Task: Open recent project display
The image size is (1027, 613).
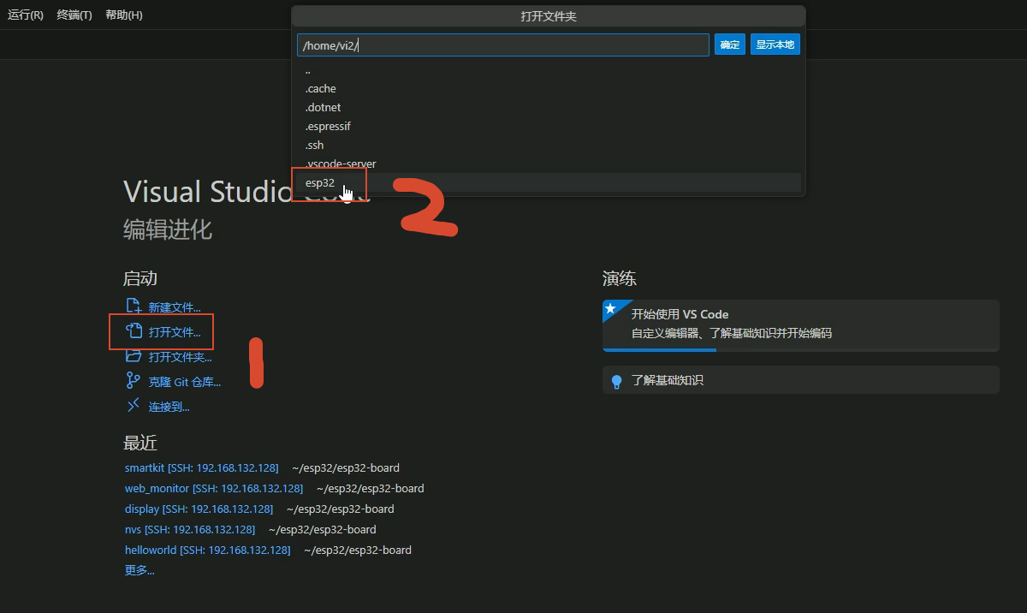Action: pyautogui.click(x=199, y=509)
